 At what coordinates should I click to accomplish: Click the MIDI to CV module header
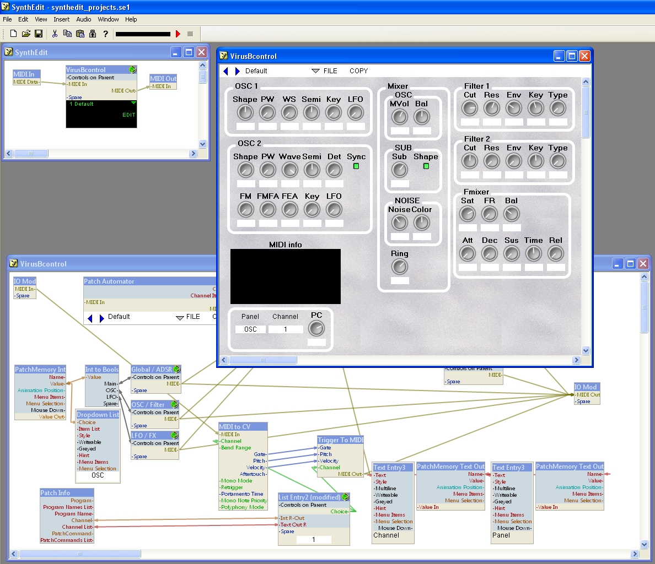tap(243, 426)
